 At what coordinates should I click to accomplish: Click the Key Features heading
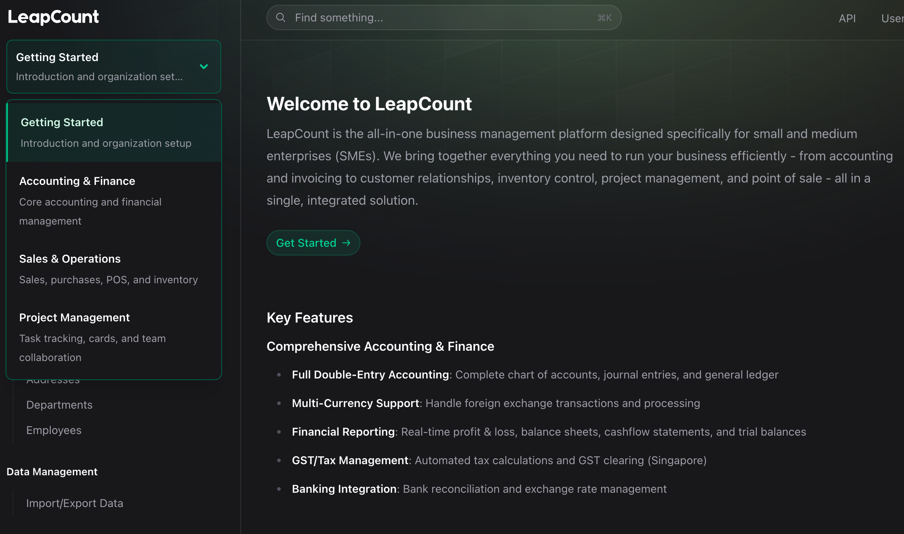tap(310, 317)
